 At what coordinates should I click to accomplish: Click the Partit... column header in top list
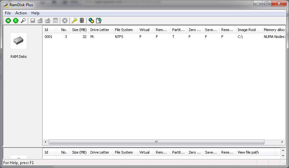pos(178,30)
